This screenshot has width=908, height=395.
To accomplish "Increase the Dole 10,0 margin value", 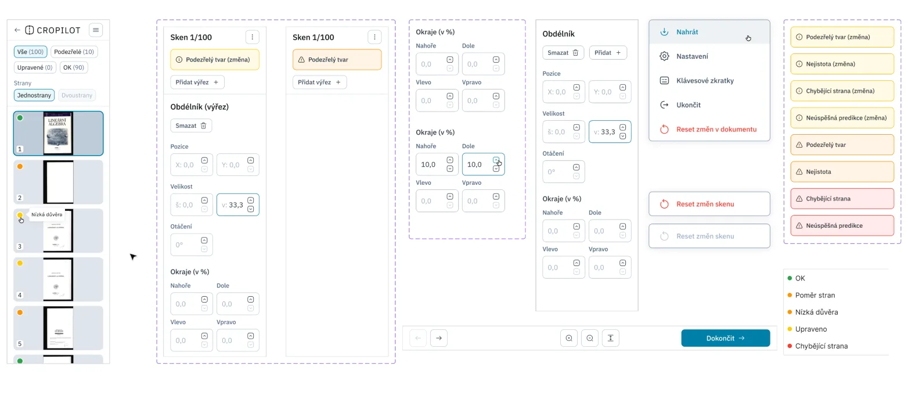I will click(496, 160).
